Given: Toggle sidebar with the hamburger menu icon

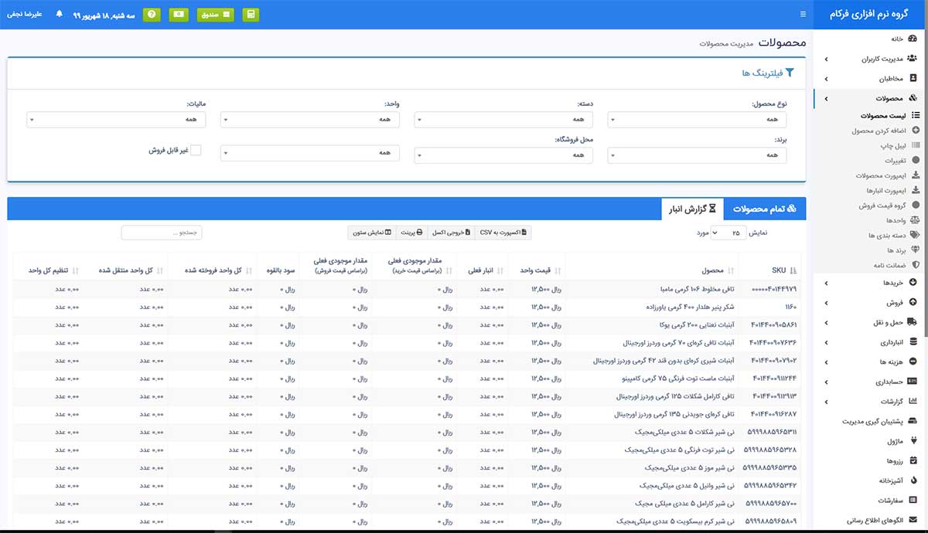Looking at the screenshot, I should pos(802,15).
